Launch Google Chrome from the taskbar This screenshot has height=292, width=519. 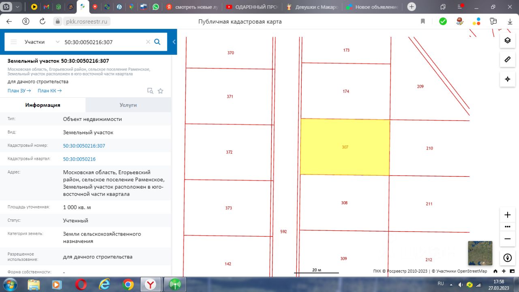pyautogui.click(x=128, y=285)
